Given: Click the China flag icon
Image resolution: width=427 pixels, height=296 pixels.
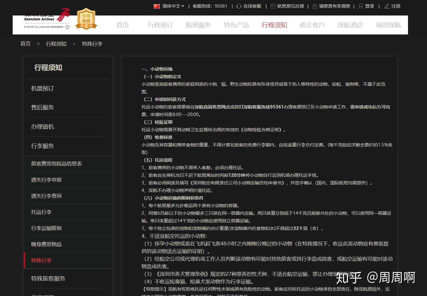Looking at the screenshot, I should coord(157,6).
